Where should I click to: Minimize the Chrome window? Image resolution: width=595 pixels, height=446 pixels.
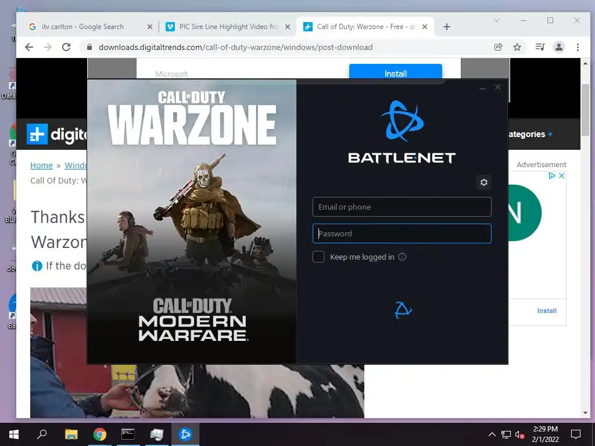[x=524, y=20]
